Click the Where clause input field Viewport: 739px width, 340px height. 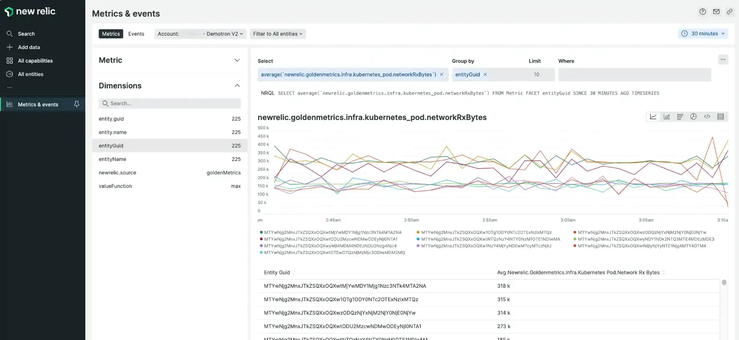635,75
